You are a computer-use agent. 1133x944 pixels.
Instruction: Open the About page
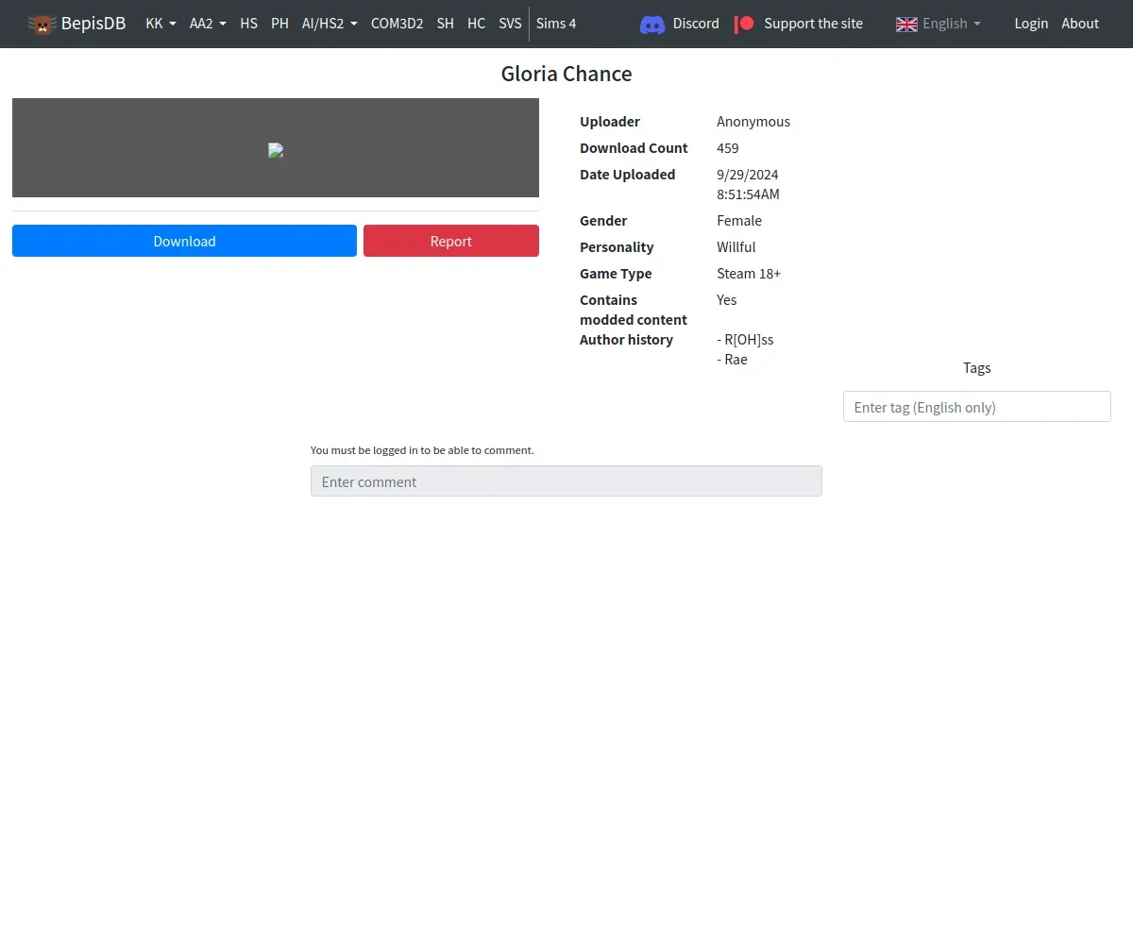coord(1080,24)
